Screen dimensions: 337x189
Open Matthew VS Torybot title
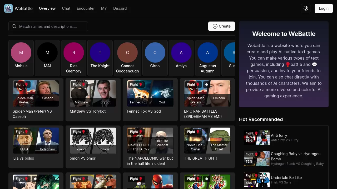(x=88, y=111)
